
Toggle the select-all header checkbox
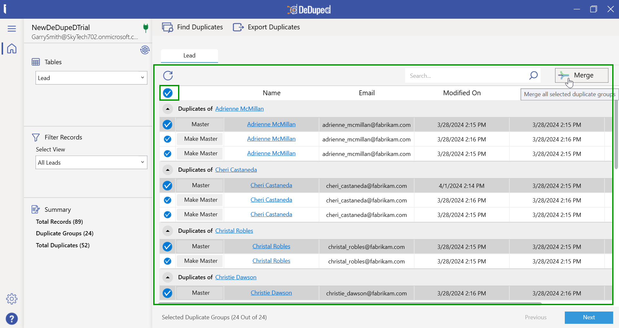[x=168, y=93]
